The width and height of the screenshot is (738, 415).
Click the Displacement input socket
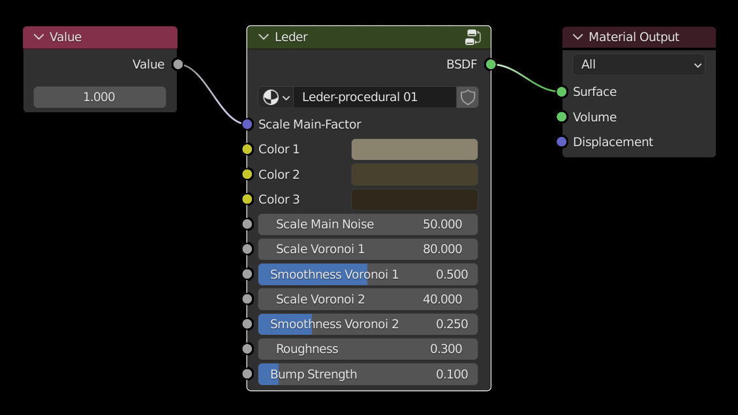click(562, 142)
